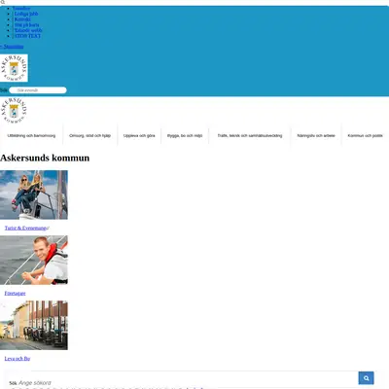Open the Lediga jobb link
389x389 pixels.
[x=26, y=14]
